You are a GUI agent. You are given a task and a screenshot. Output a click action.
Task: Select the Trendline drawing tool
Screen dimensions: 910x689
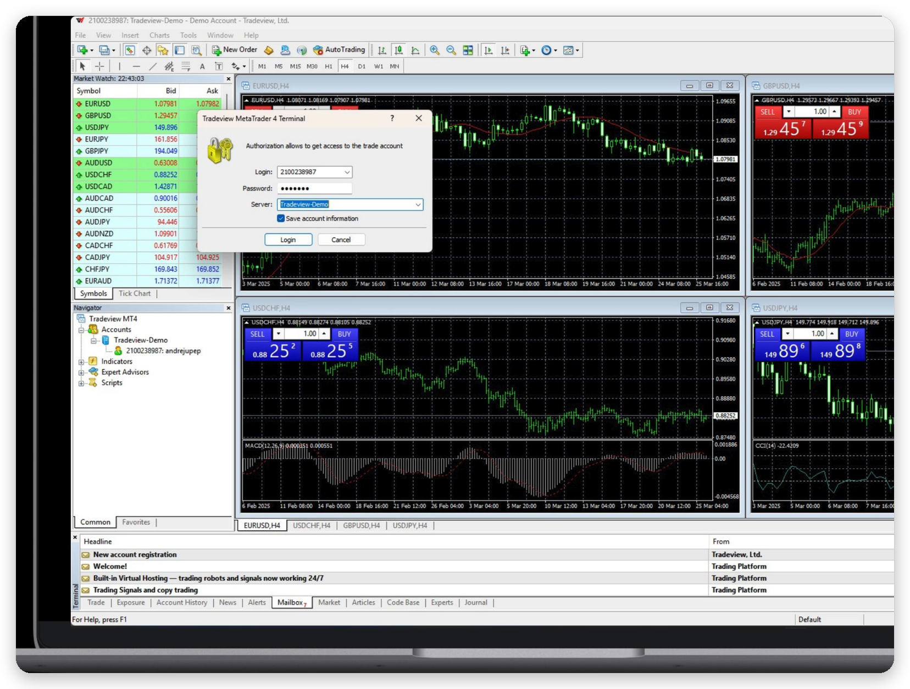pos(153,66)
